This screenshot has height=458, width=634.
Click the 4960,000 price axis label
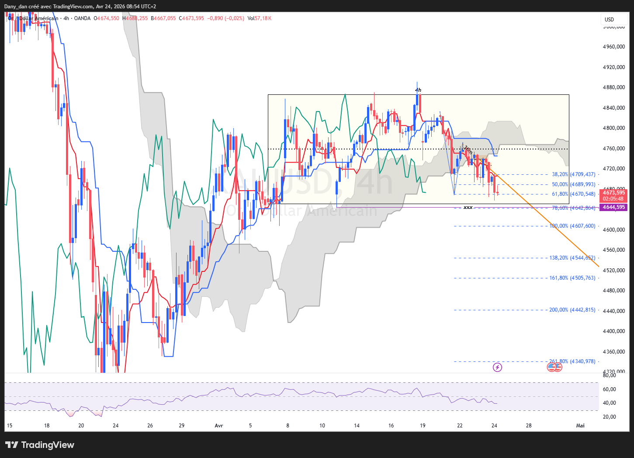coord(614,47)
